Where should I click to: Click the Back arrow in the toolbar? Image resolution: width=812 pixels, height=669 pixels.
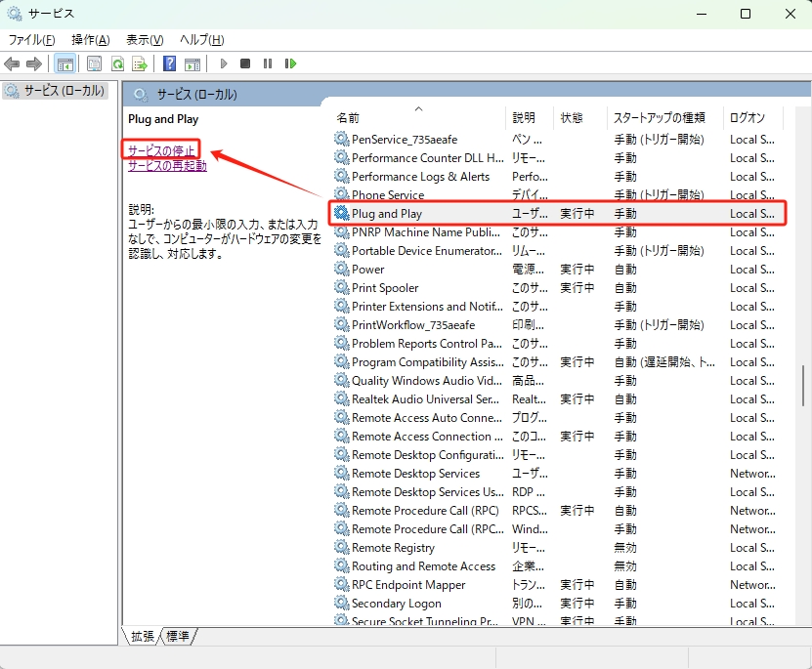(x=12, y=63)
